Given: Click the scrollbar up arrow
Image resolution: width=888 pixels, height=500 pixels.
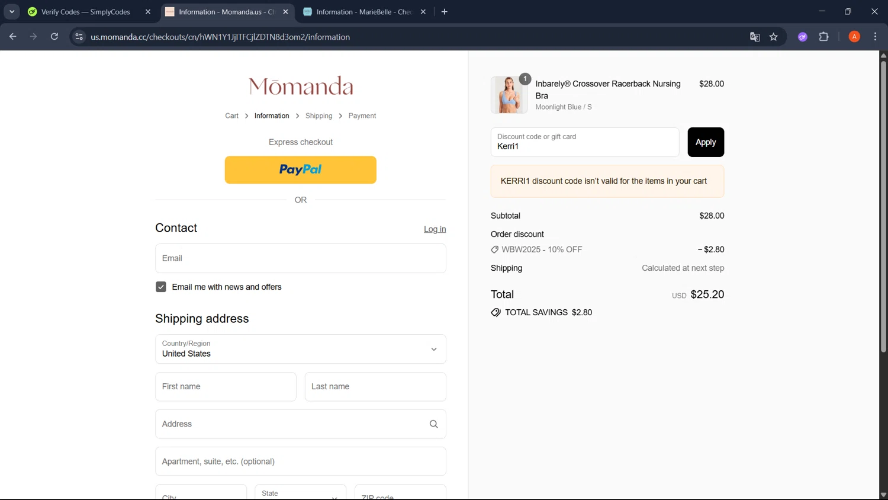Looking at the screenshot, I should click(883, 55).
